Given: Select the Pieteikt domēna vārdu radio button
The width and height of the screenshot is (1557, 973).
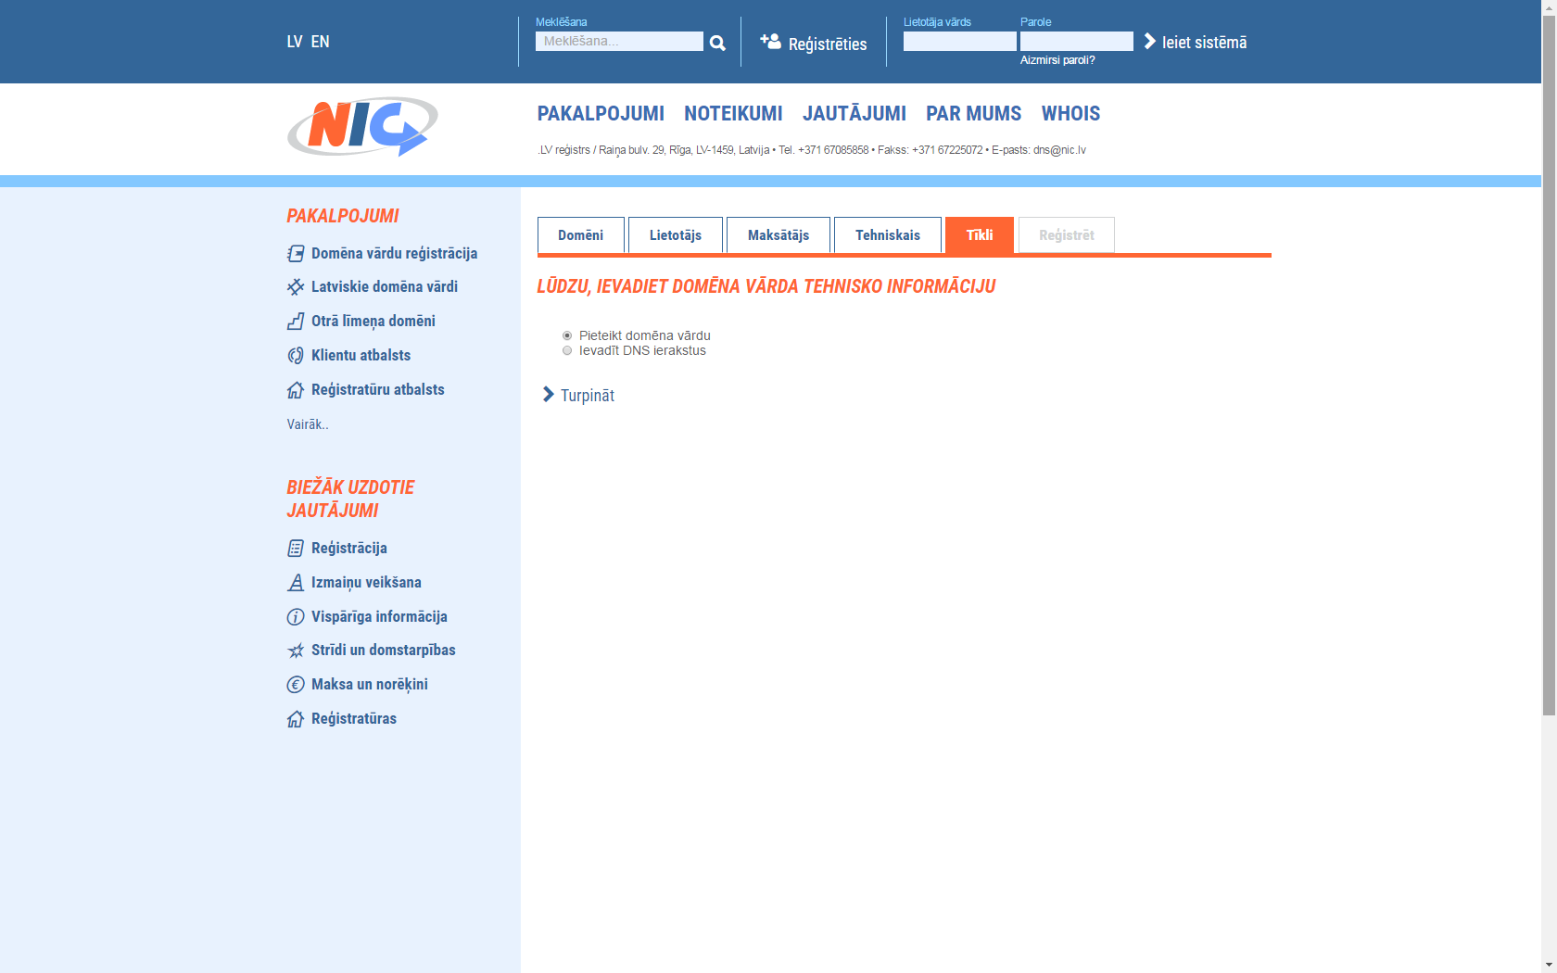Looking at the screenshot, I should coord(567,335).
